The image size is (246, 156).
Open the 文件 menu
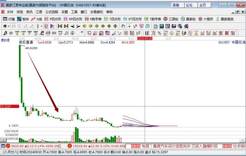click(x=10, y=12)
